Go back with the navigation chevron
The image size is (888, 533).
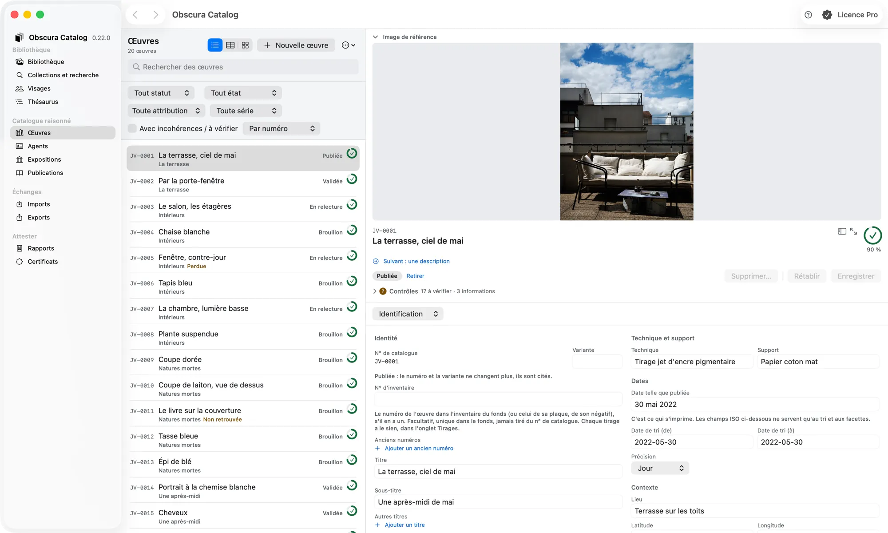(135, 15)
